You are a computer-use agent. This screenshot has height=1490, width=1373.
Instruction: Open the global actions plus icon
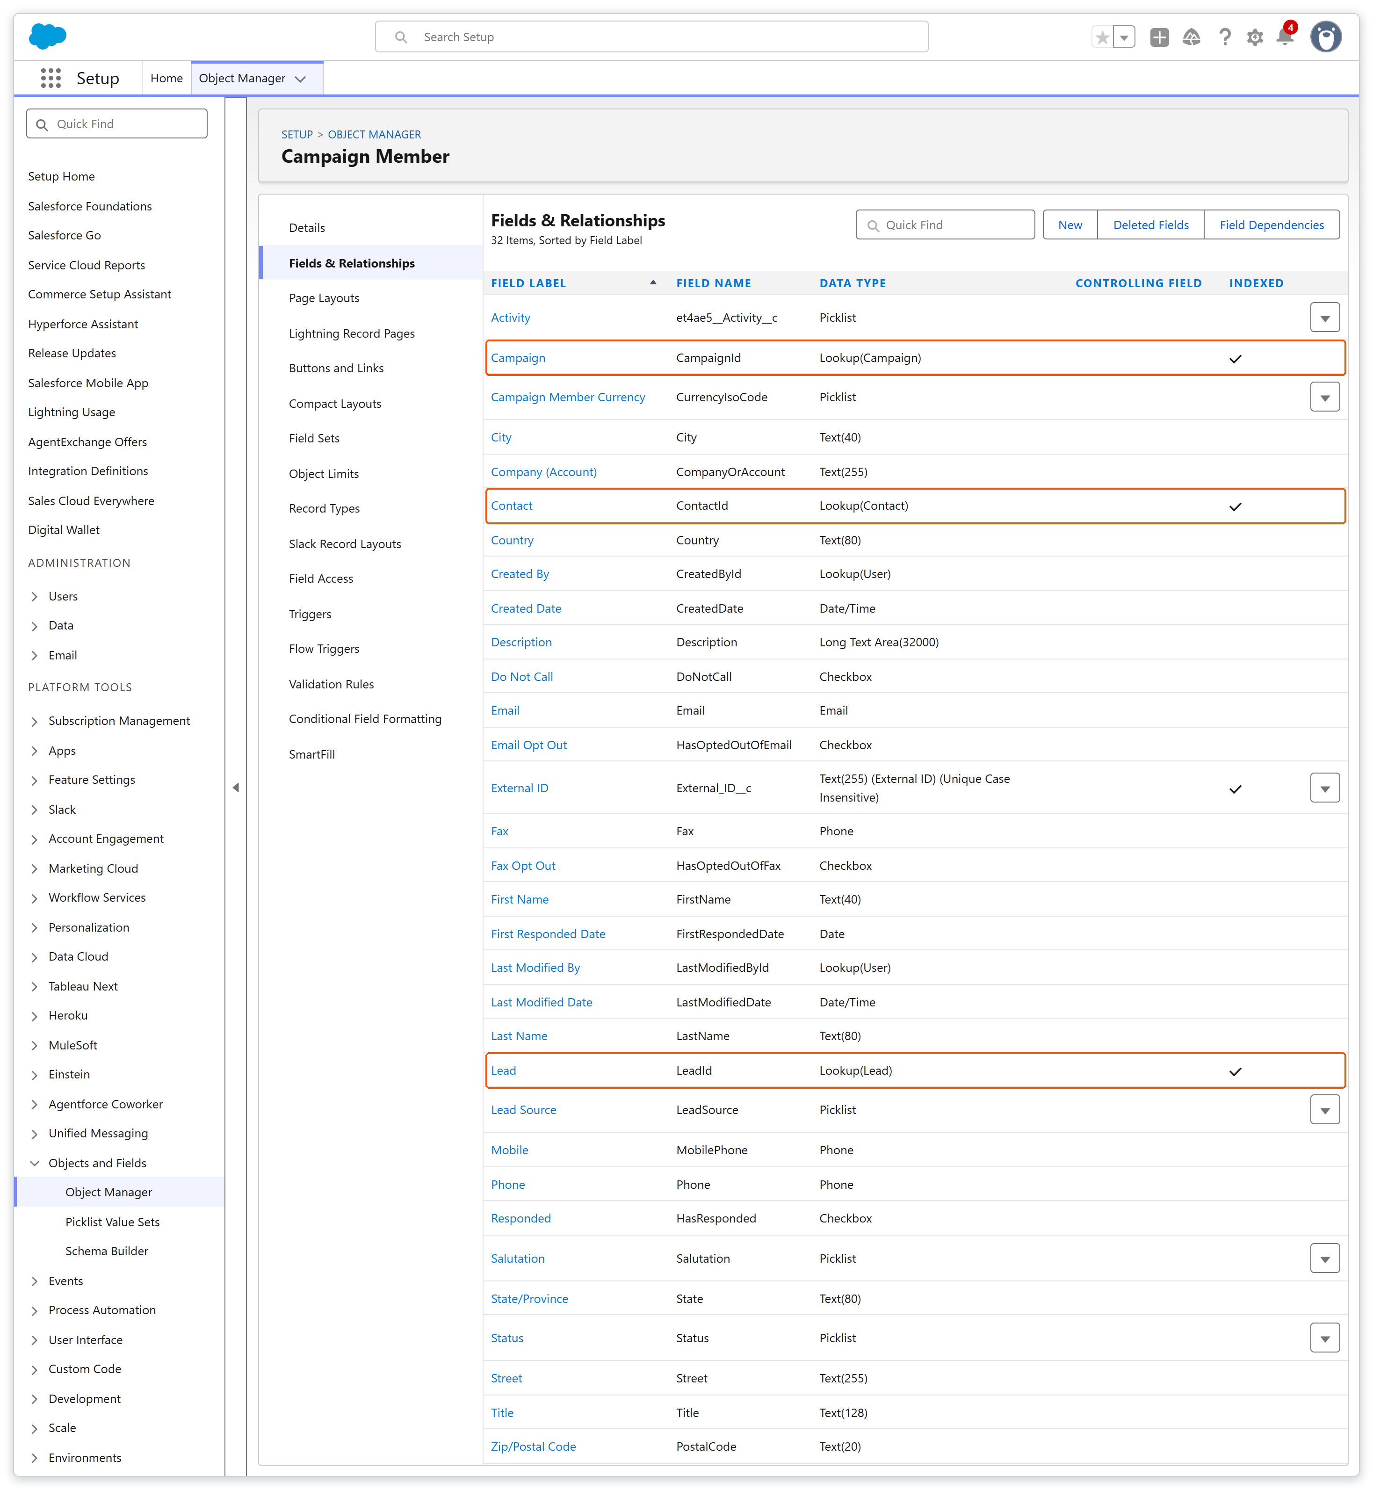tap(1159, 37)
